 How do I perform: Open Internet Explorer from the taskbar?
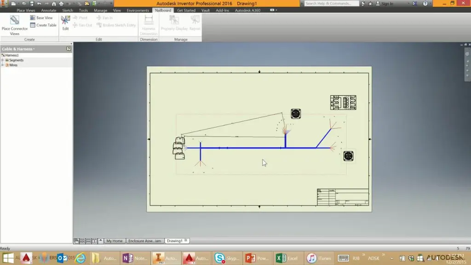point(80,258)
